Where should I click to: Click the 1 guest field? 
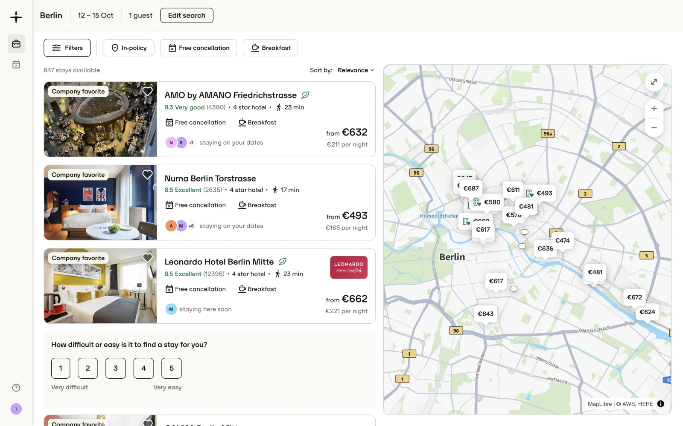[140, 15]
